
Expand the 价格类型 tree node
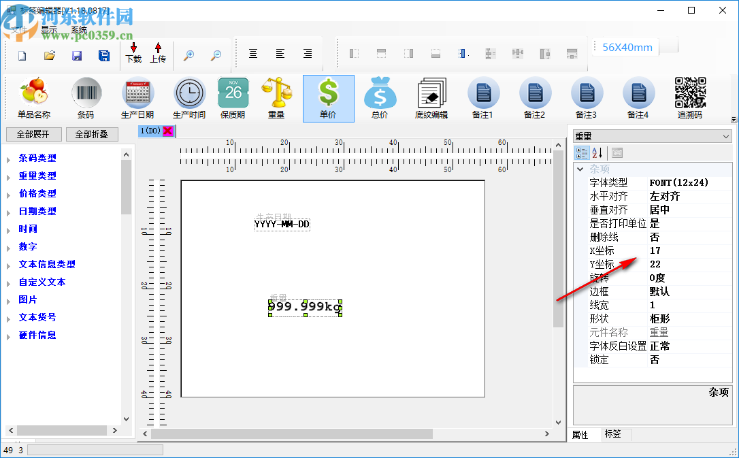(8, 195)
